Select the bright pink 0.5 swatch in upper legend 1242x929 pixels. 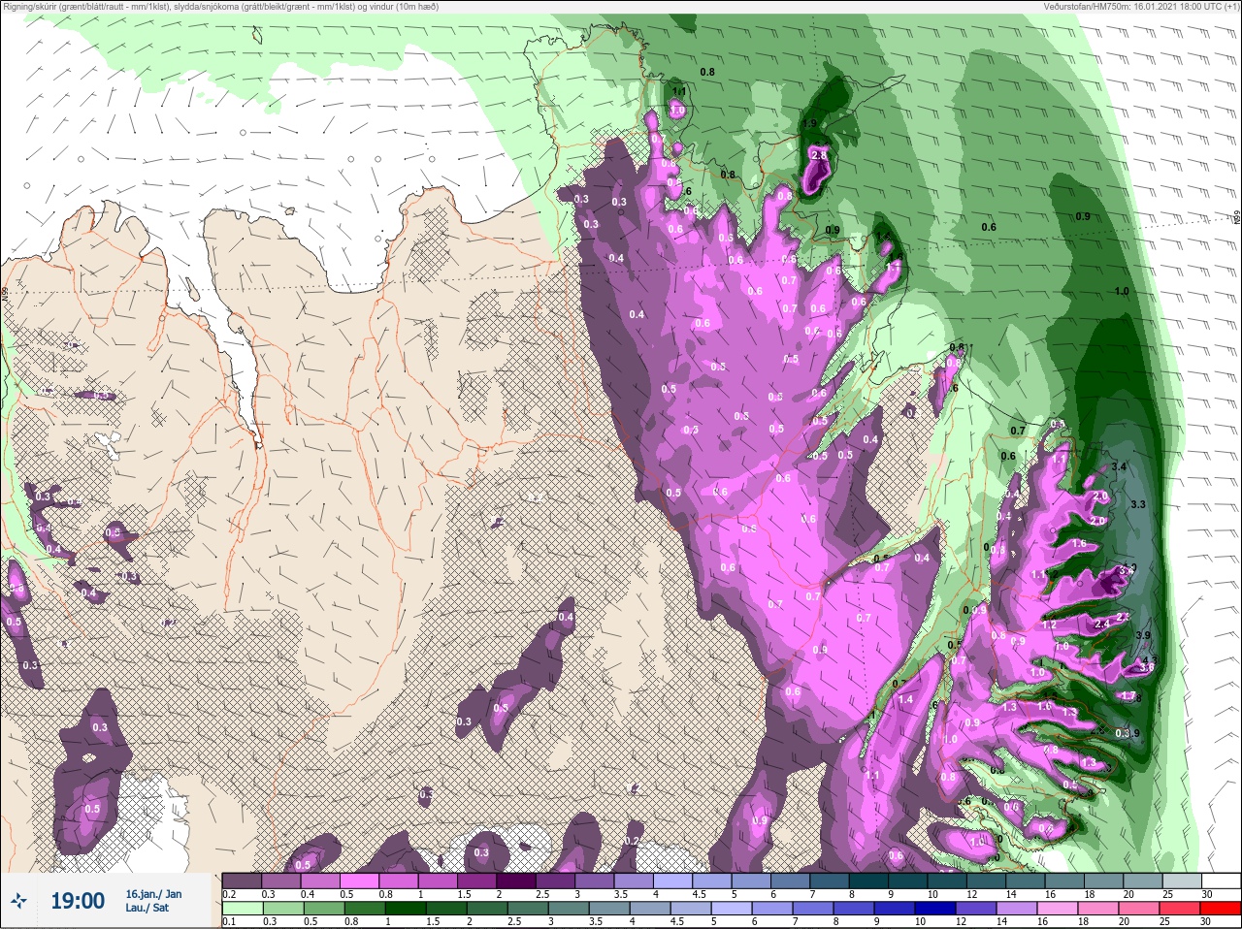[361, 881]
